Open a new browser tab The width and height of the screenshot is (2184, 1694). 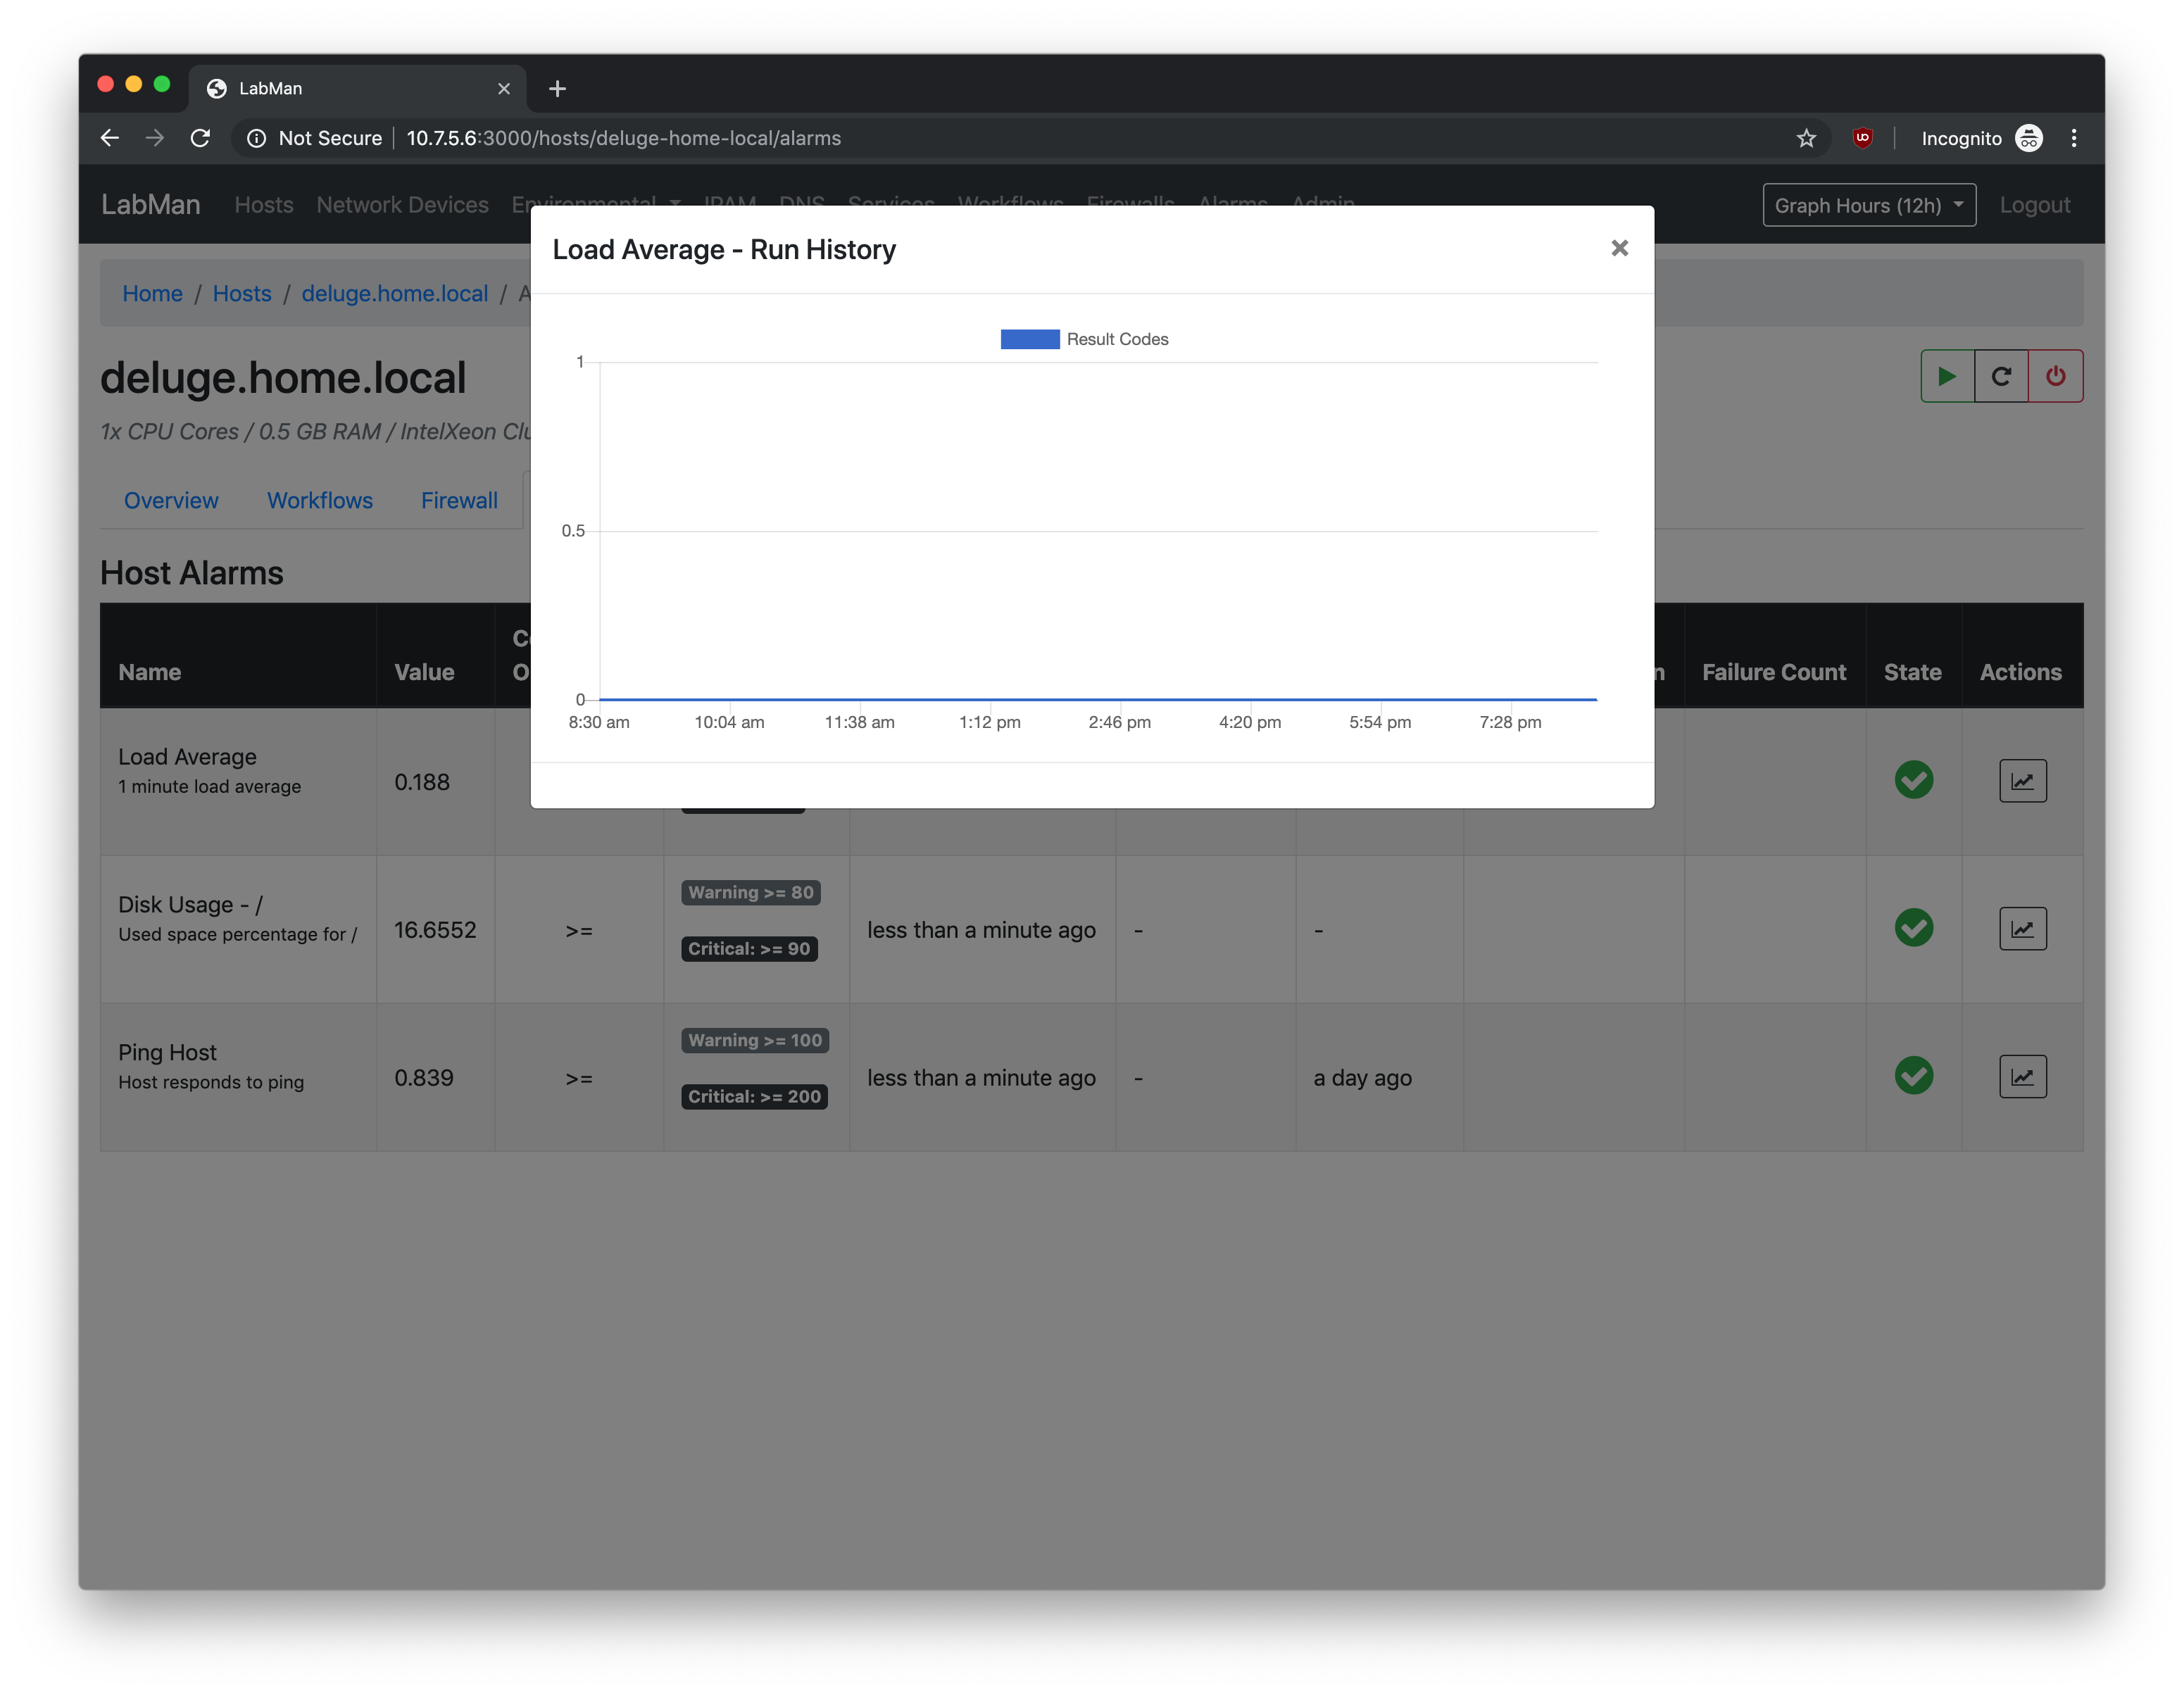[557, 89]
